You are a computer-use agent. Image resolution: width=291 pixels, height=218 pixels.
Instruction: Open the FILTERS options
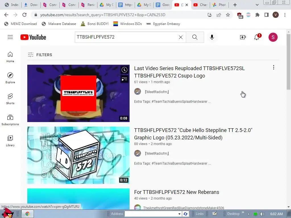(40, 55)
